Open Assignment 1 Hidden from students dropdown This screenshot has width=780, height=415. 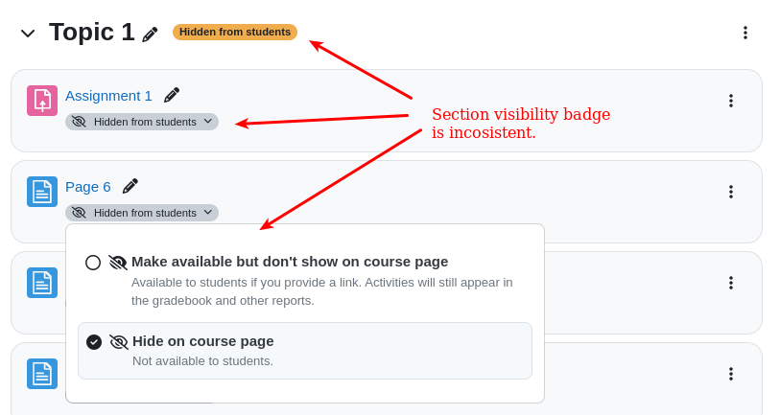(x=142, y=122)
